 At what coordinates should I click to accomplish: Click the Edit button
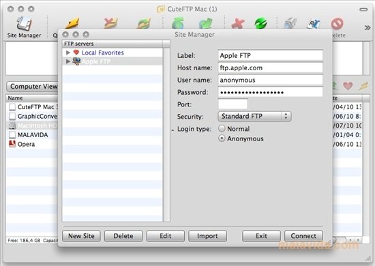(x=166, y=236)
